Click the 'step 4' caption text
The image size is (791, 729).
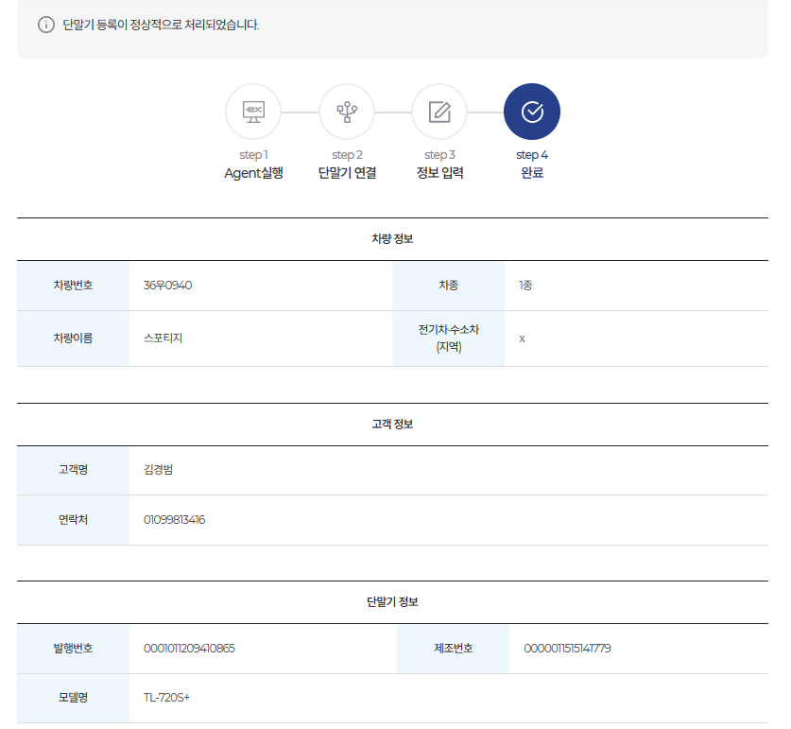tap(532, 154)
